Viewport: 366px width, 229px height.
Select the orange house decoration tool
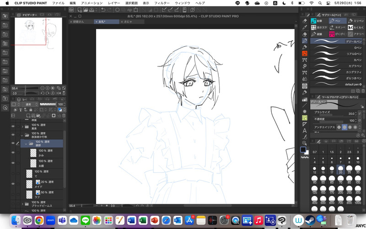(305, 54)
